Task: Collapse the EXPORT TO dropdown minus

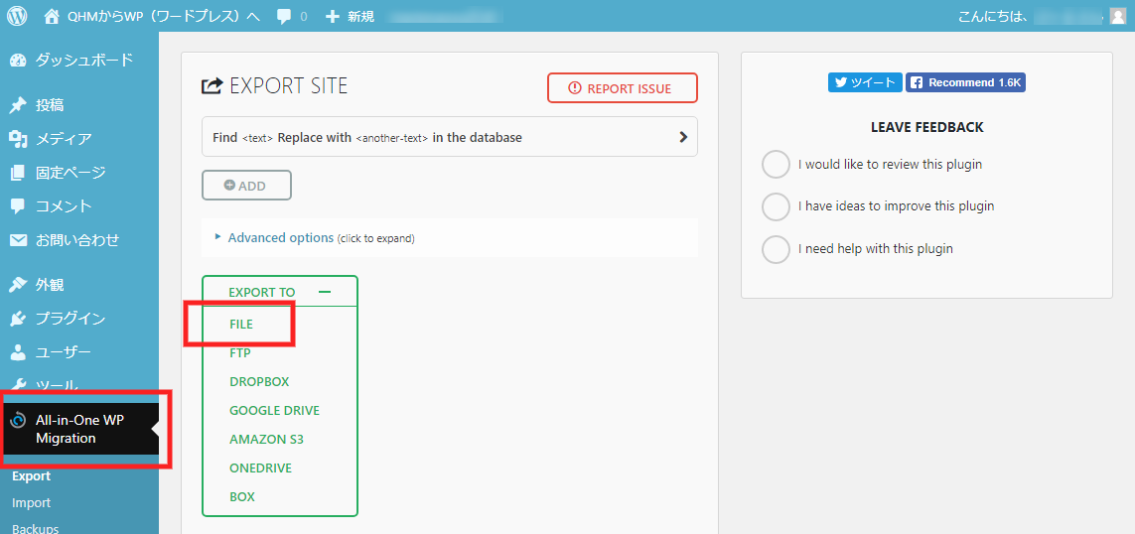Action: pos(325,292)
